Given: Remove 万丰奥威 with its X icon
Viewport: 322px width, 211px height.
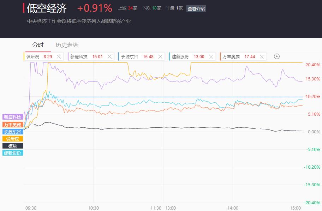Looking at the screenshot, I should [x=262, y=57].
